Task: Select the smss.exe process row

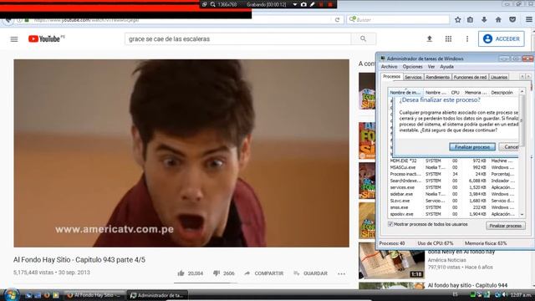Action: [x=453, y=207]
